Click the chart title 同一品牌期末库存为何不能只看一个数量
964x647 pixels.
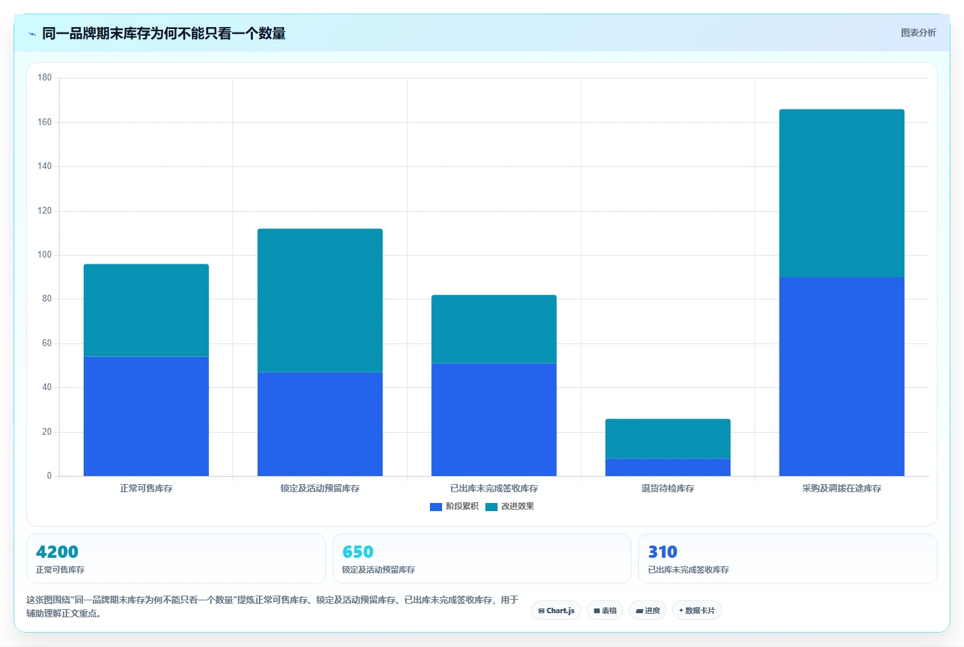(x=164, y=33)
